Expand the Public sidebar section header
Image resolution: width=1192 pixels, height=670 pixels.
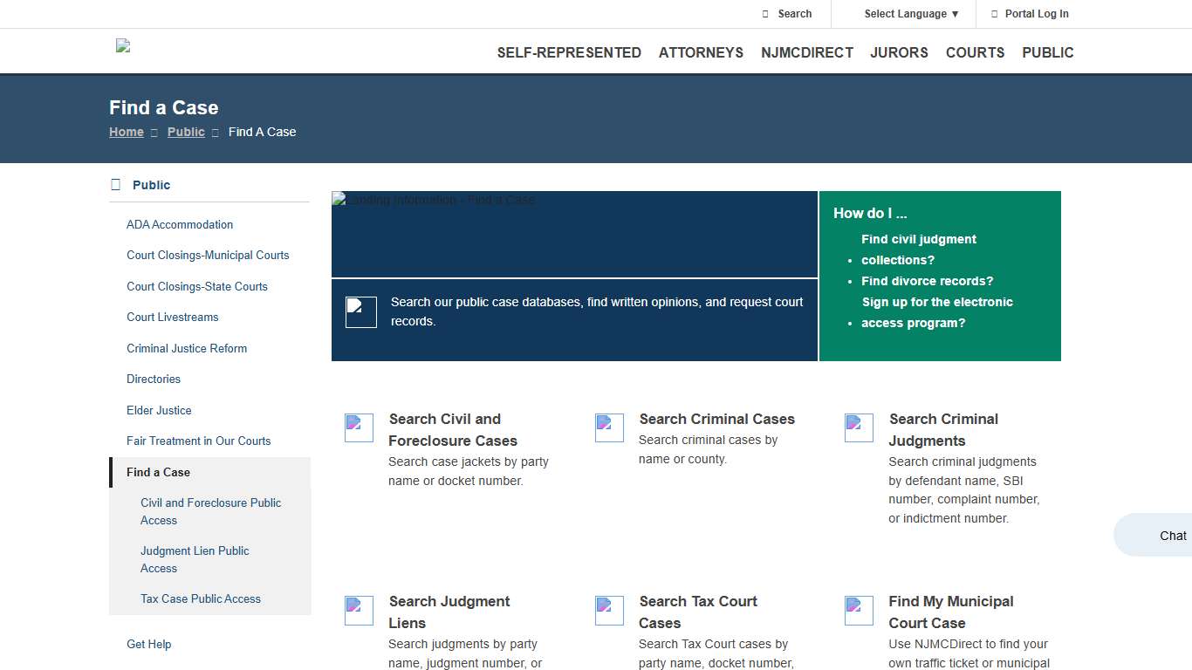coord(151,185)
